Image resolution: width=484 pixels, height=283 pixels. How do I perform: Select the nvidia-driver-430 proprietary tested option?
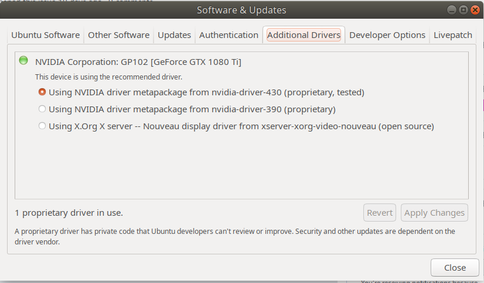(42, 92)
